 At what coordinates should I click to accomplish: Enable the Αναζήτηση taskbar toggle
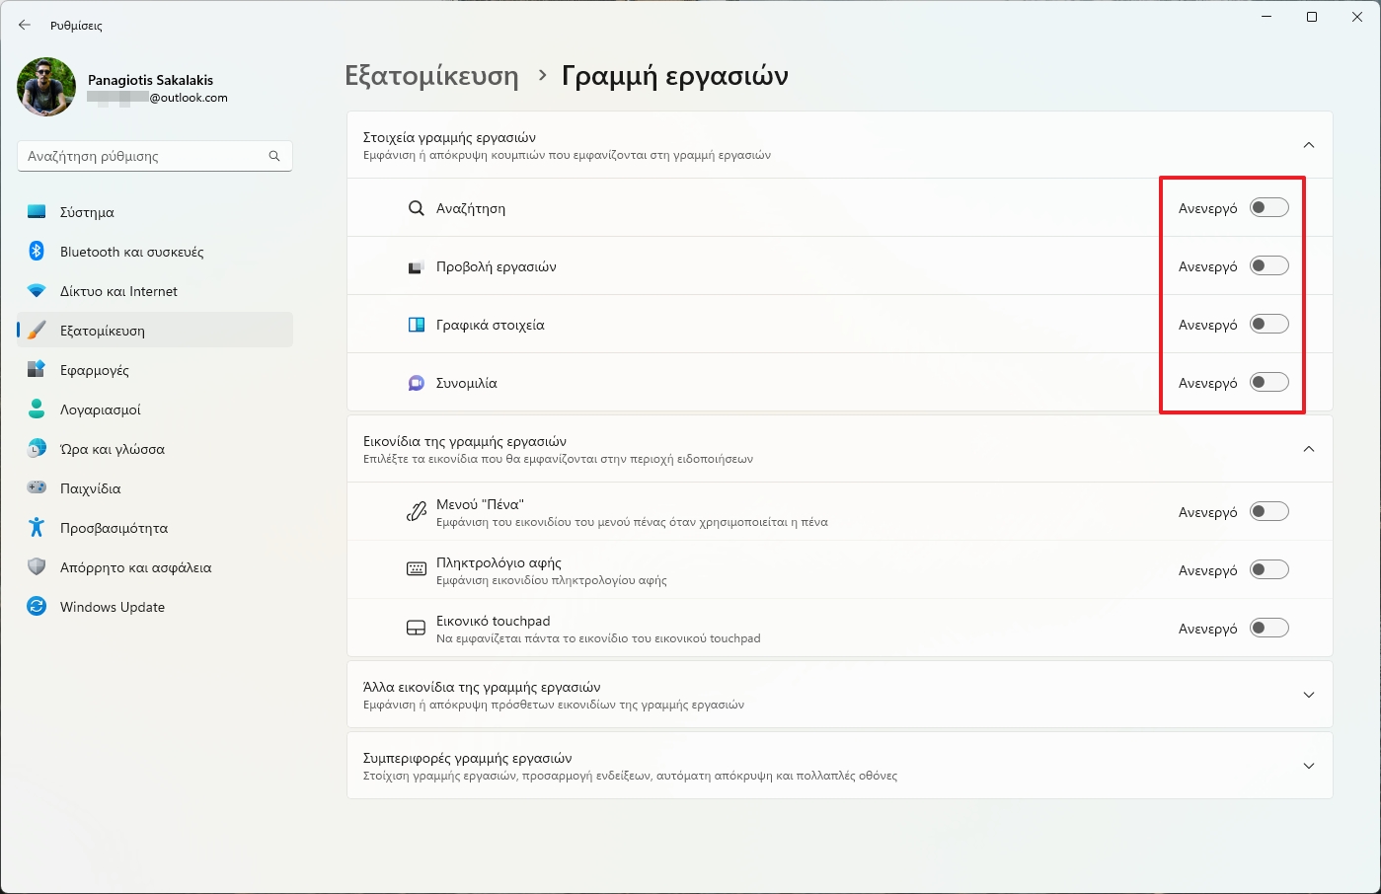(1268, 207)
